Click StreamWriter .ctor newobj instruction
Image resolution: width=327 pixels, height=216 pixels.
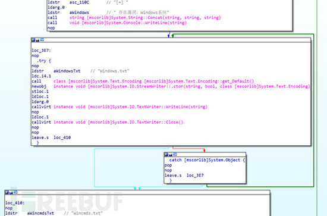171,86
